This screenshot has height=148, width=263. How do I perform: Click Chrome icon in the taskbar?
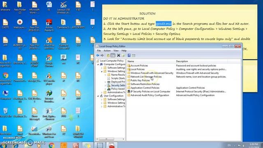pyautogui.click(x=51, y=145)
